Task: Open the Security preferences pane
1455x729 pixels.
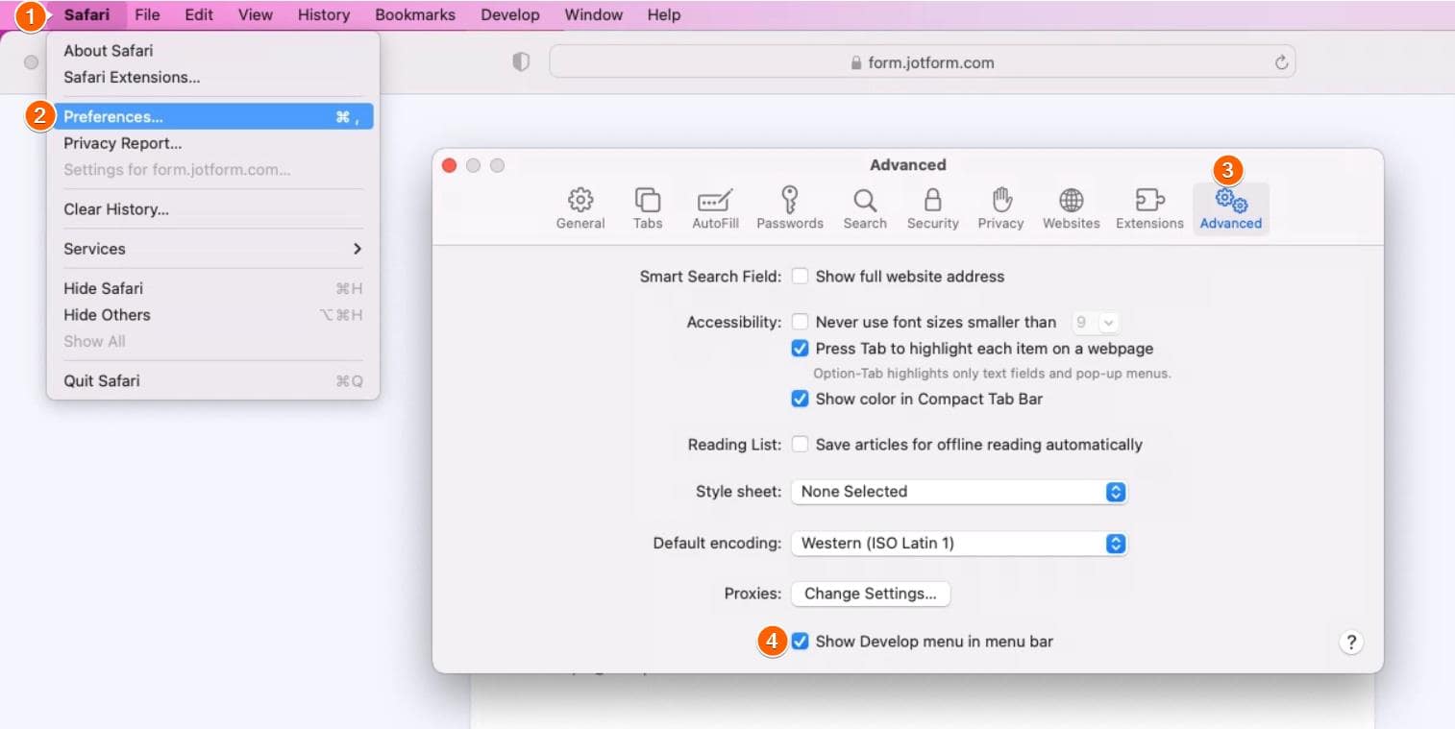Action: tap(932, 208)
